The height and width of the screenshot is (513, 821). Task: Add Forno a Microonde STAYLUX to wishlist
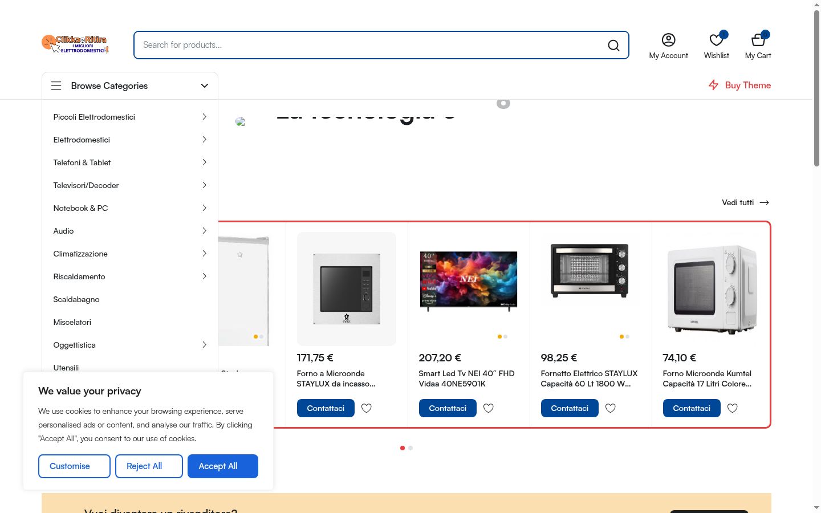click(x=367, y=408)
